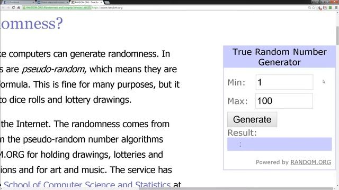Click the zoom magnifier icon in address bar
Image resolution: width=339 pixels, height=190 pixels.
pyautogui.click(x=309, y=7)
